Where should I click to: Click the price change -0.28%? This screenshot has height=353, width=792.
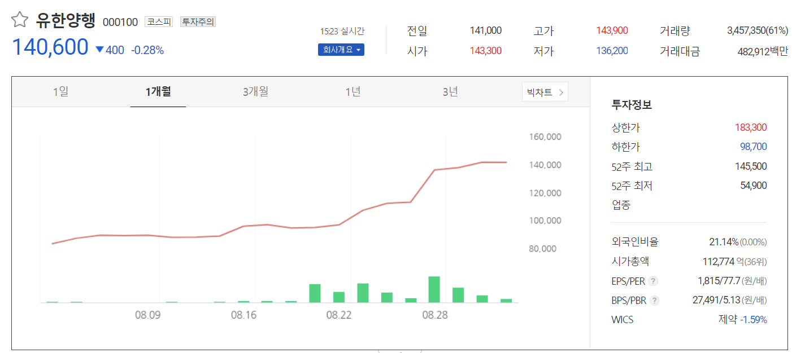click(147, 50)
